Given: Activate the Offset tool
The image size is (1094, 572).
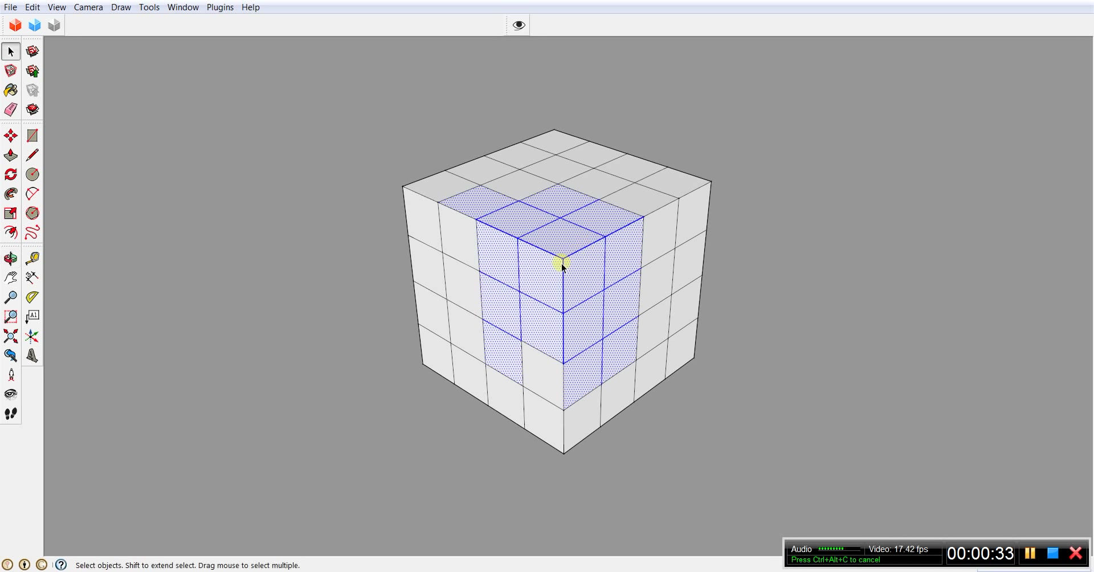Looking at the screenshot, I should point(11,232).
